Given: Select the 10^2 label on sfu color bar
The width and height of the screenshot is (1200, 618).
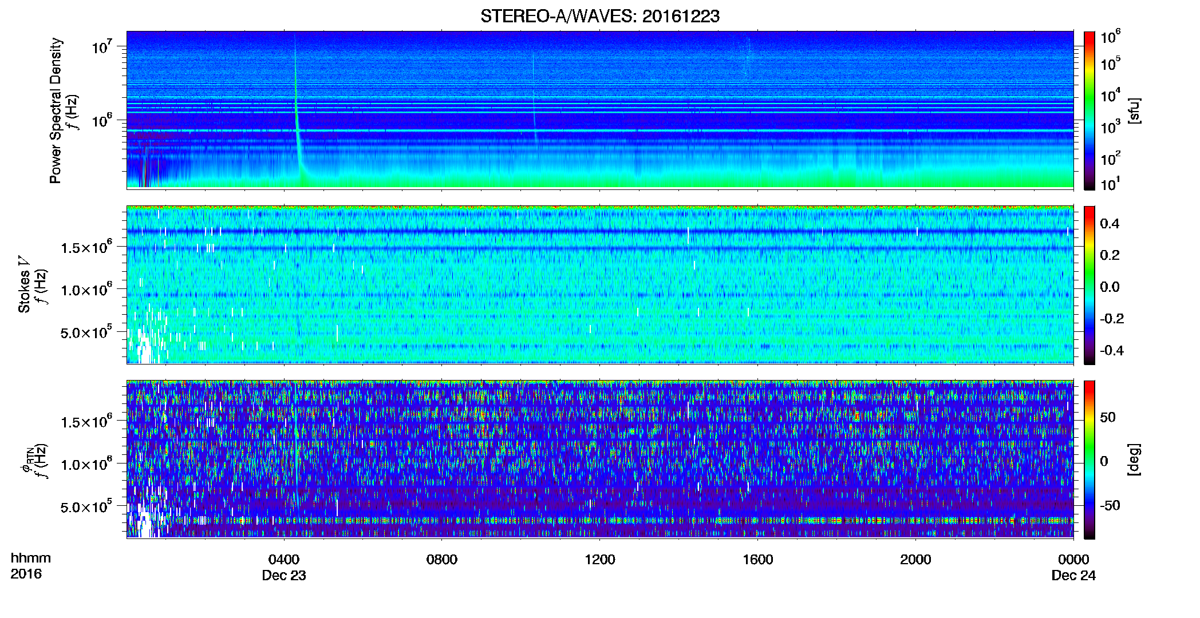Looking at the screenshot, I should point(1111,158).
